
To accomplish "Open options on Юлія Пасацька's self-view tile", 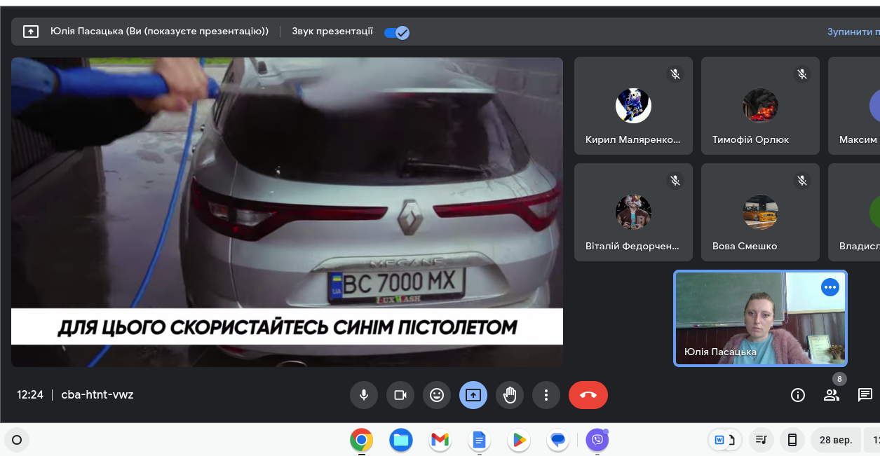I will [x=830, y=287].
